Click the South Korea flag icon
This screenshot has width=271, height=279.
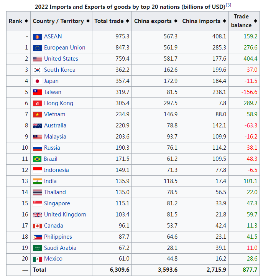[x=37, y=70]
